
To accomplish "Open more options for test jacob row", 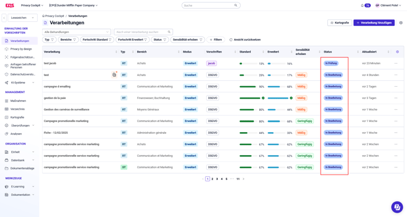I will click(396, 63).
